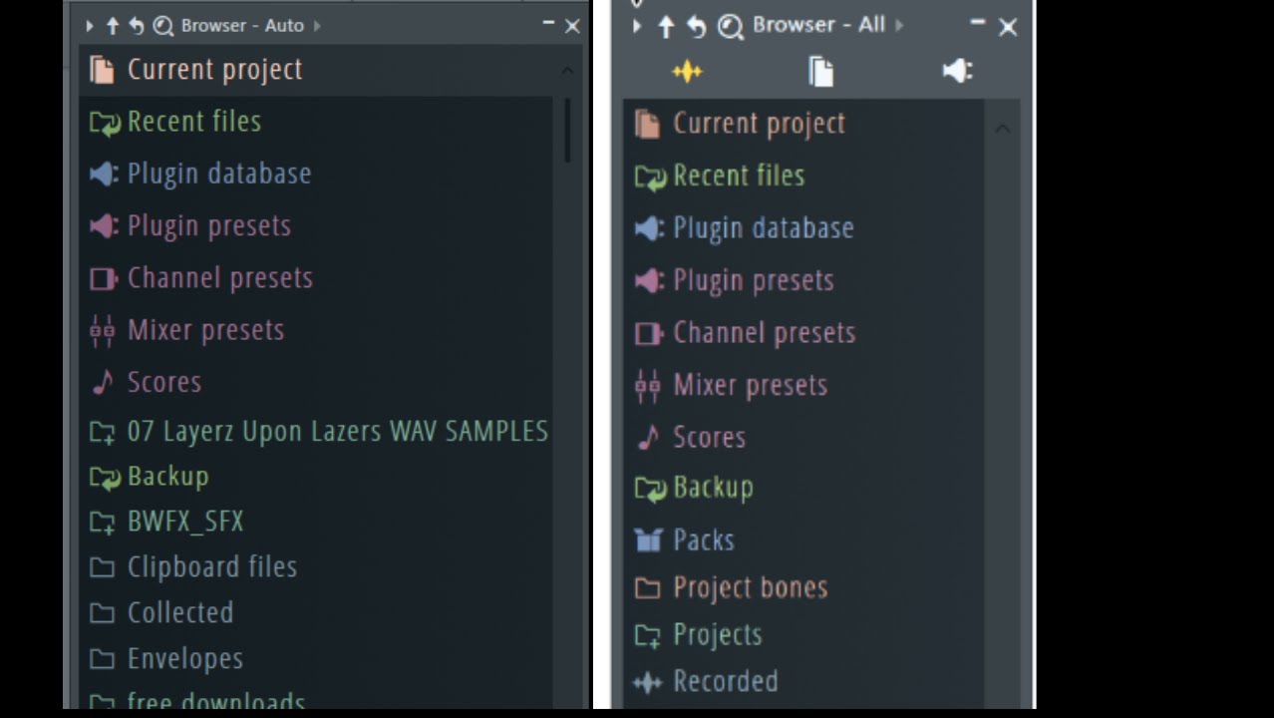This screenshot has width=1274, height=718.
Task: Open the search magnifier in Browser - Auto
Action: point(162,25)
